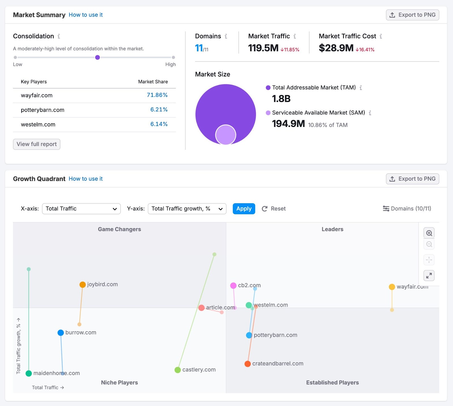Zoom in on the Growth Quadrant chart

(x=429, y=233)
